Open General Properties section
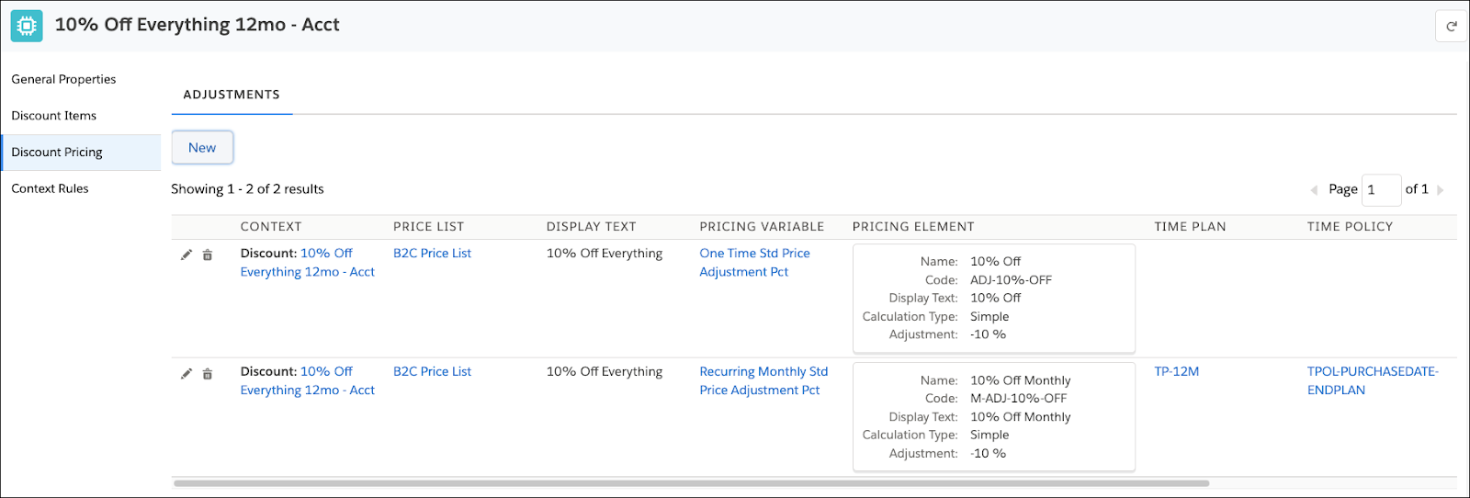The height and width of the screenshot is (498, 1470). pos(63,79)
